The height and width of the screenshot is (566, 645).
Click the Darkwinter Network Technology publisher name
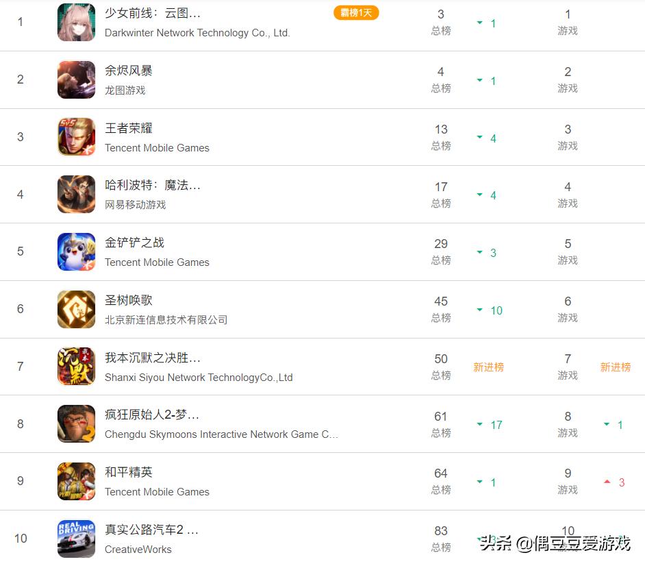click(197, 33)
